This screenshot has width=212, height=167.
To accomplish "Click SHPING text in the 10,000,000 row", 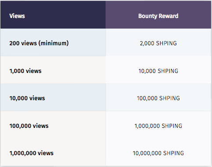I will click(174, 153).
